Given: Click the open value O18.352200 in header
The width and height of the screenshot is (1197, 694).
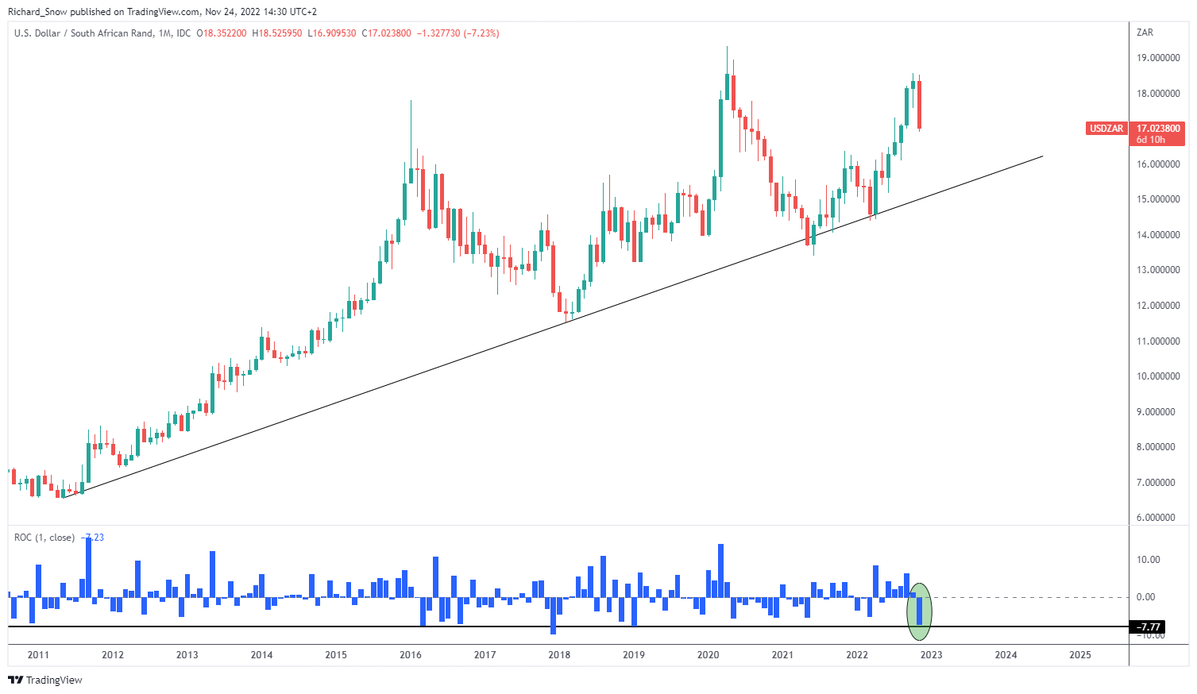Looking at the screenshot, I should 222,33.
